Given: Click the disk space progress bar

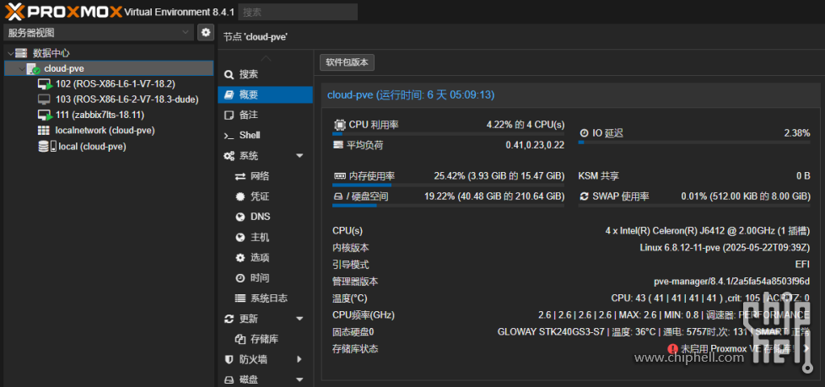Looking at the screenshot, I should tap(448, 205).
